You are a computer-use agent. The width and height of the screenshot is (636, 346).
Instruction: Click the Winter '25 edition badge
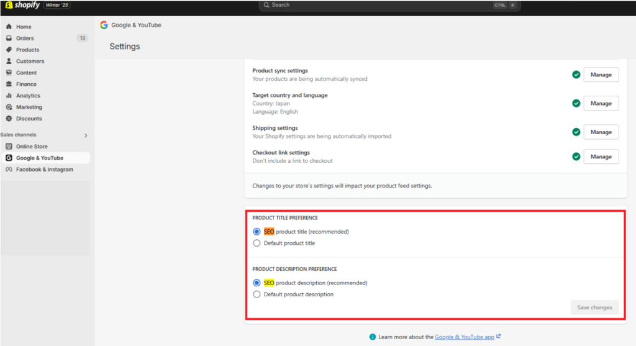click(57, 5)
